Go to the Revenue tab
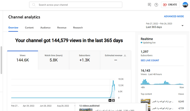Viewport: 190px width, 111px height. tap(62, 27)
